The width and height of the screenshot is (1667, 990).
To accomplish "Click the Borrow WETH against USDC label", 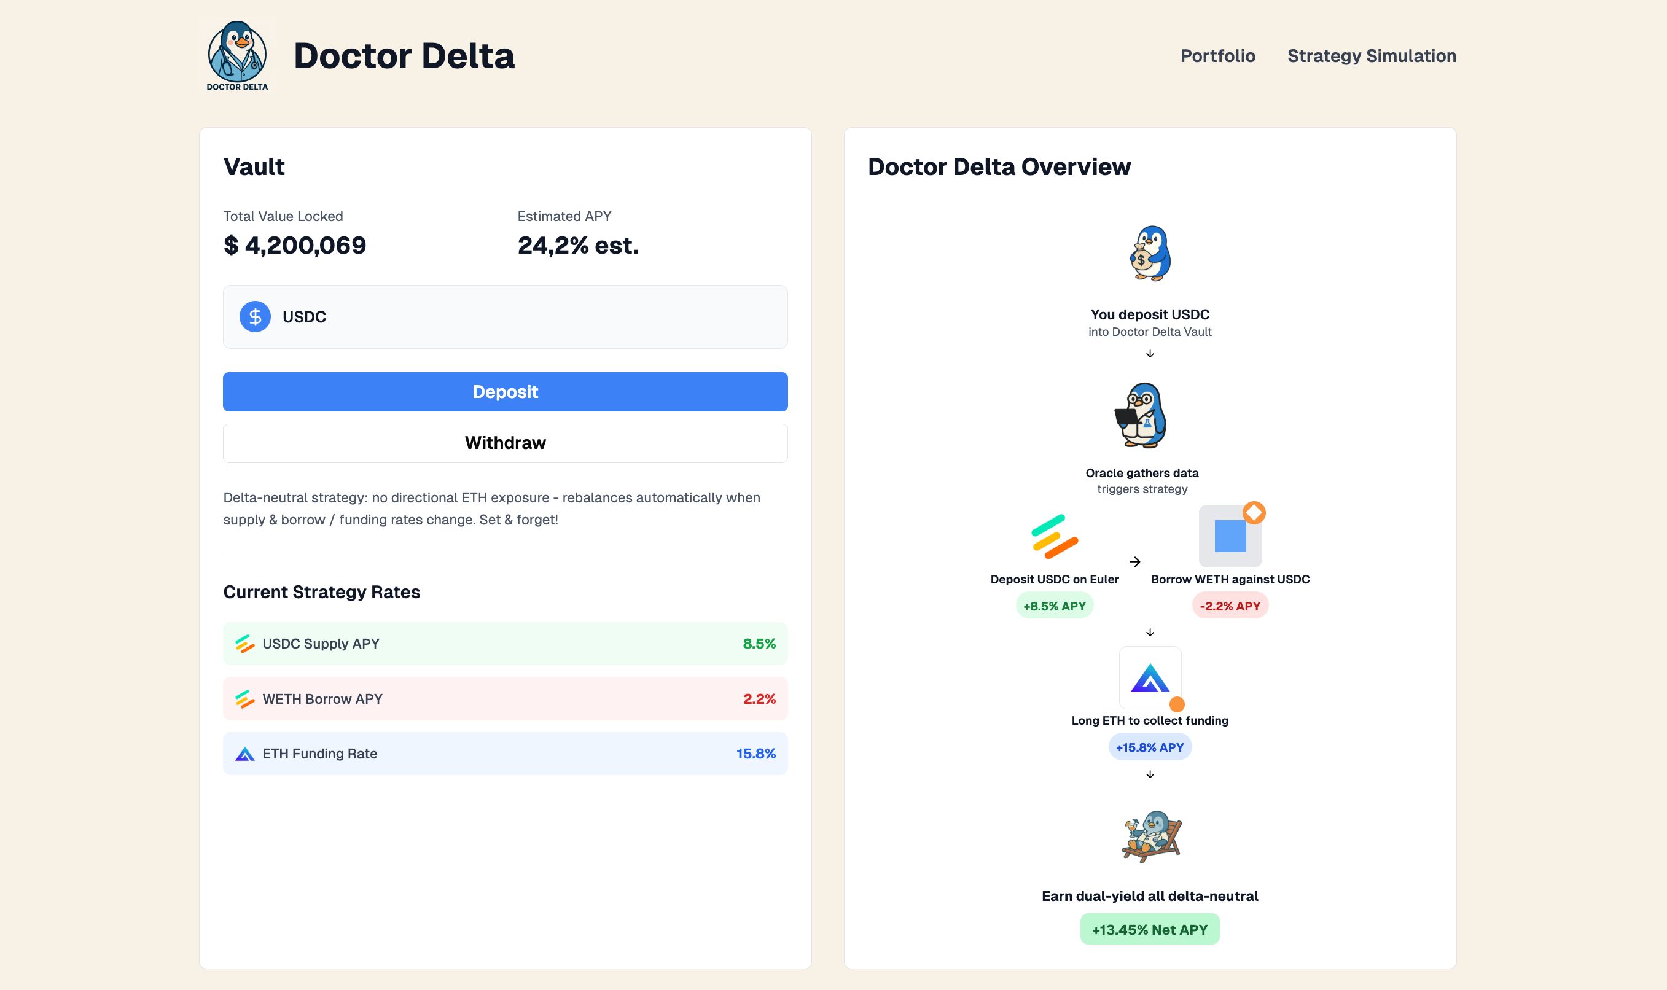I will click(x=1230, y=579).
